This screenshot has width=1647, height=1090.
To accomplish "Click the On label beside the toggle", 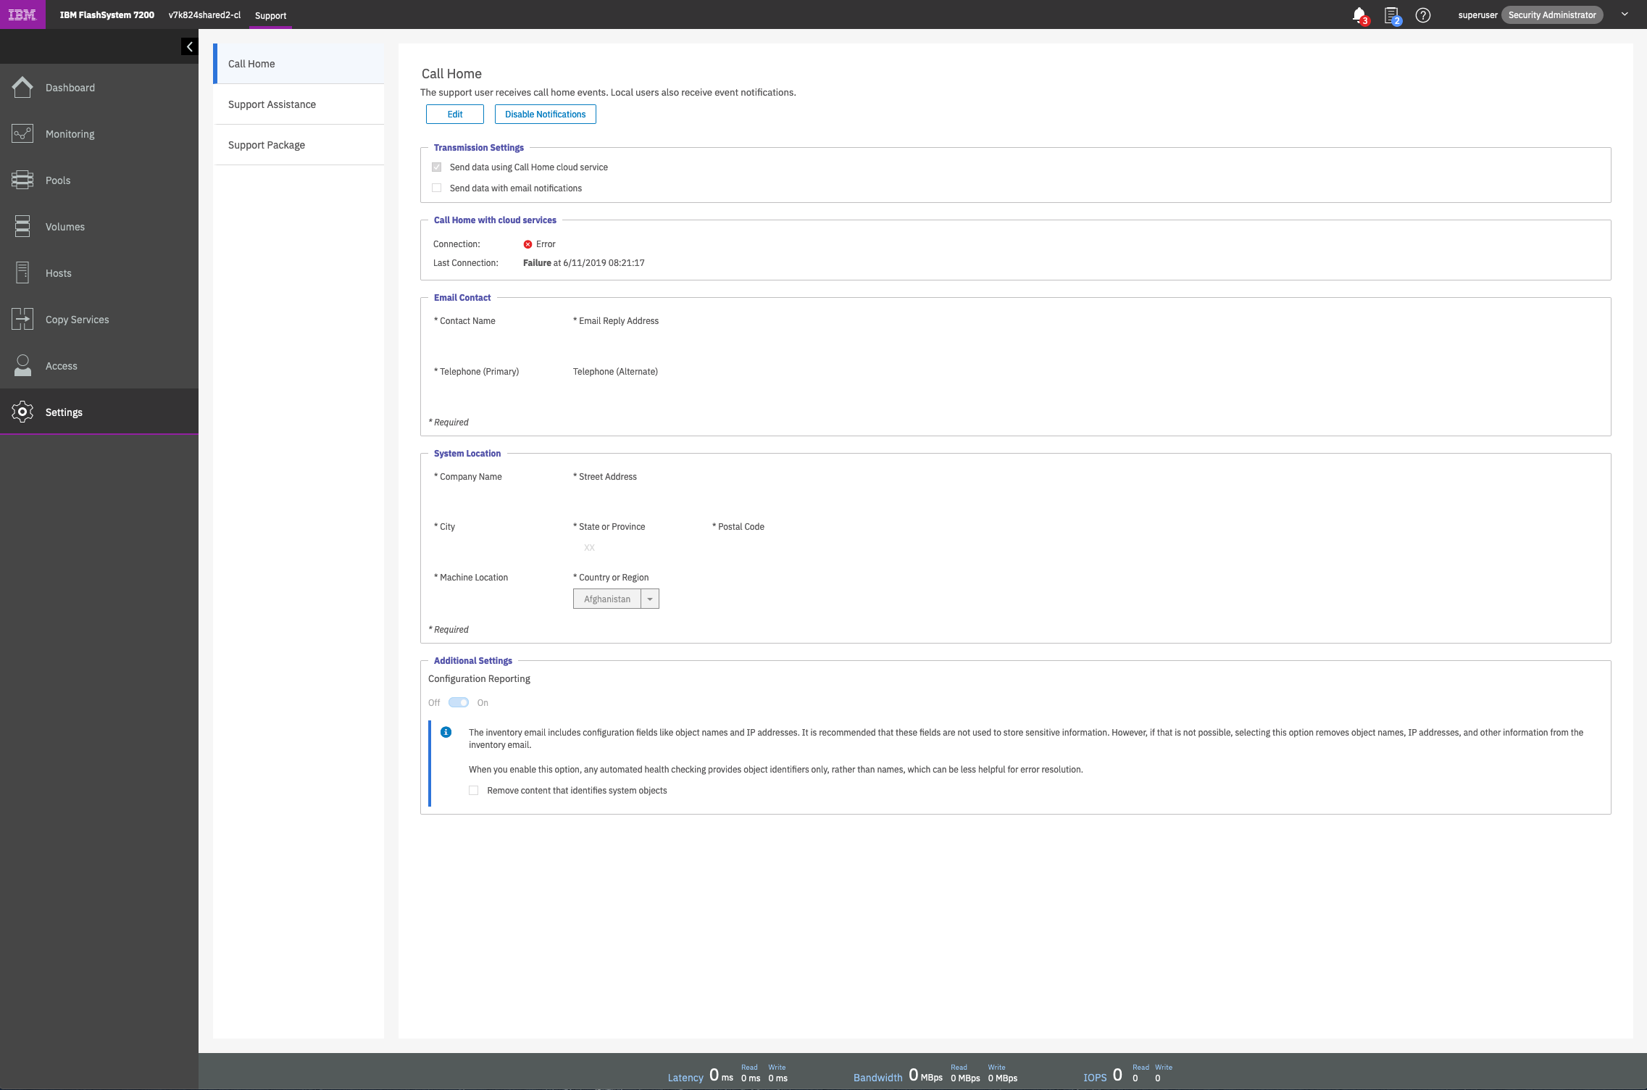I will pos(483,702).
